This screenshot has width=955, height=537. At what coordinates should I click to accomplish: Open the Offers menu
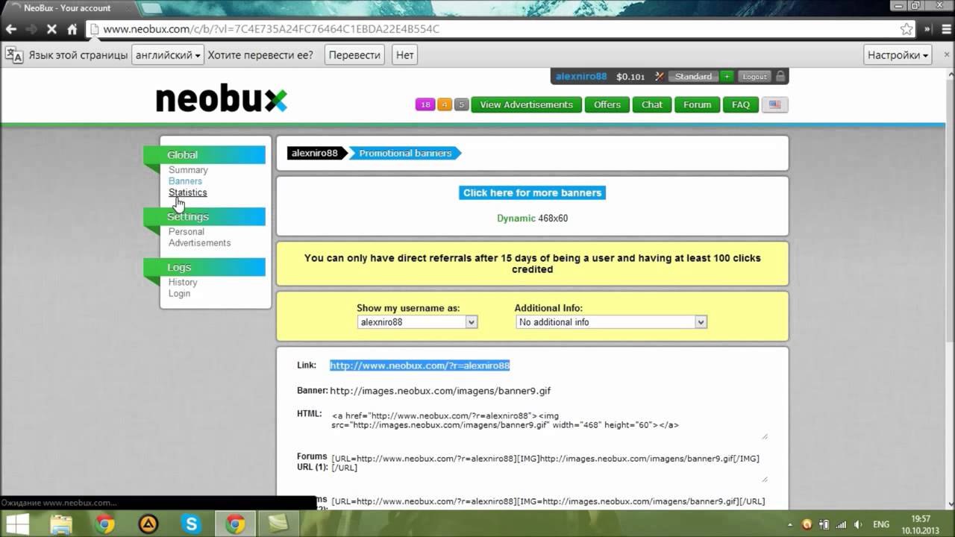point(607,104)
